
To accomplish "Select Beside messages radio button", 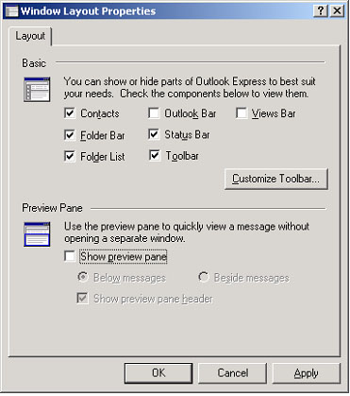I will 204,277.
